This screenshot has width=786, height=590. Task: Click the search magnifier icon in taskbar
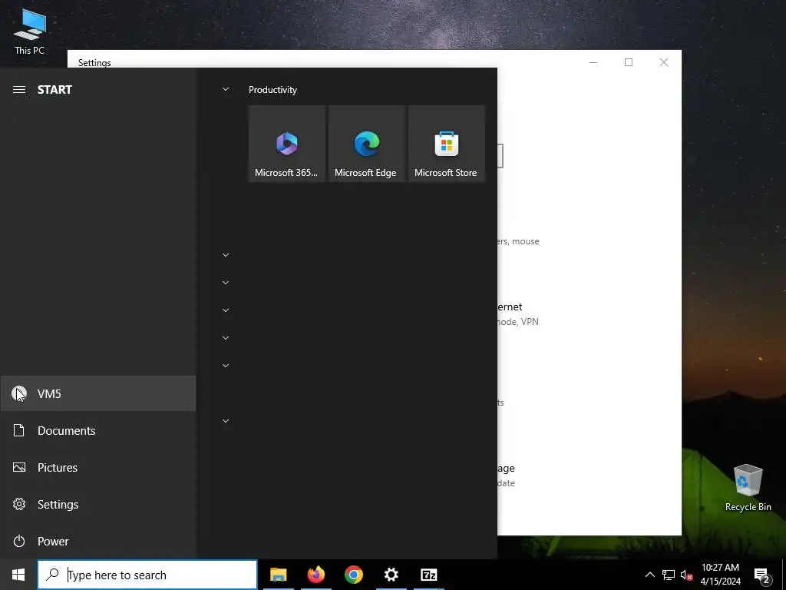53,575
